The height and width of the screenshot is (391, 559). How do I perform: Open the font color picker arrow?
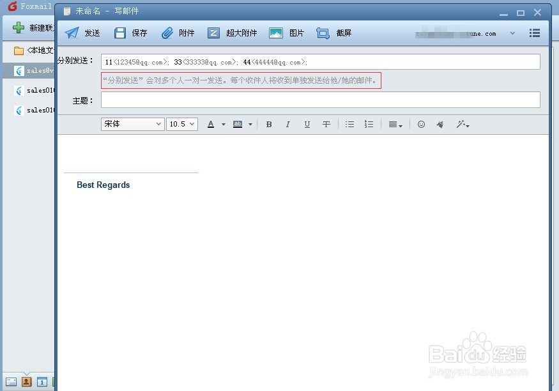click(222, 124)
